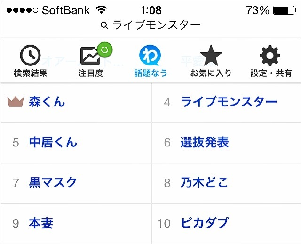Screen dimensions: 301x244
Task: Select the 話題なう speech bubble icon
Action: pyautogui.click(x=150, y=57)
